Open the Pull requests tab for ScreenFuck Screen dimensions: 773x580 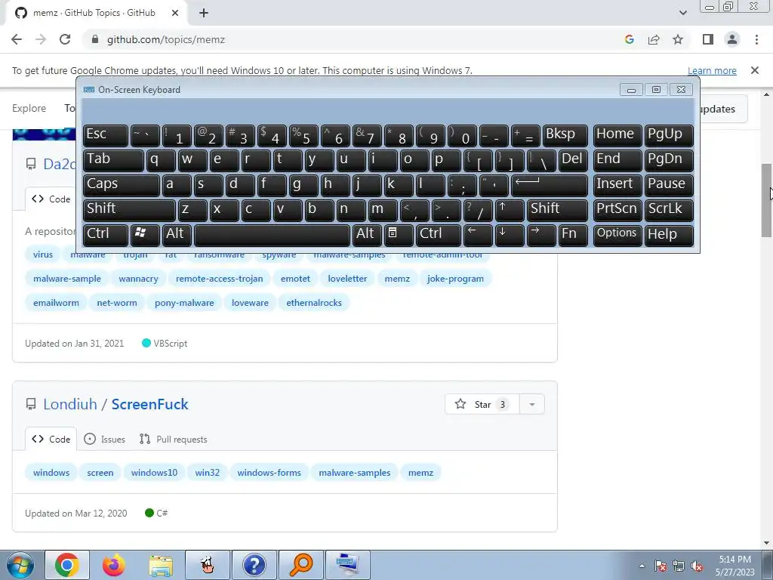tap(173, 439)
